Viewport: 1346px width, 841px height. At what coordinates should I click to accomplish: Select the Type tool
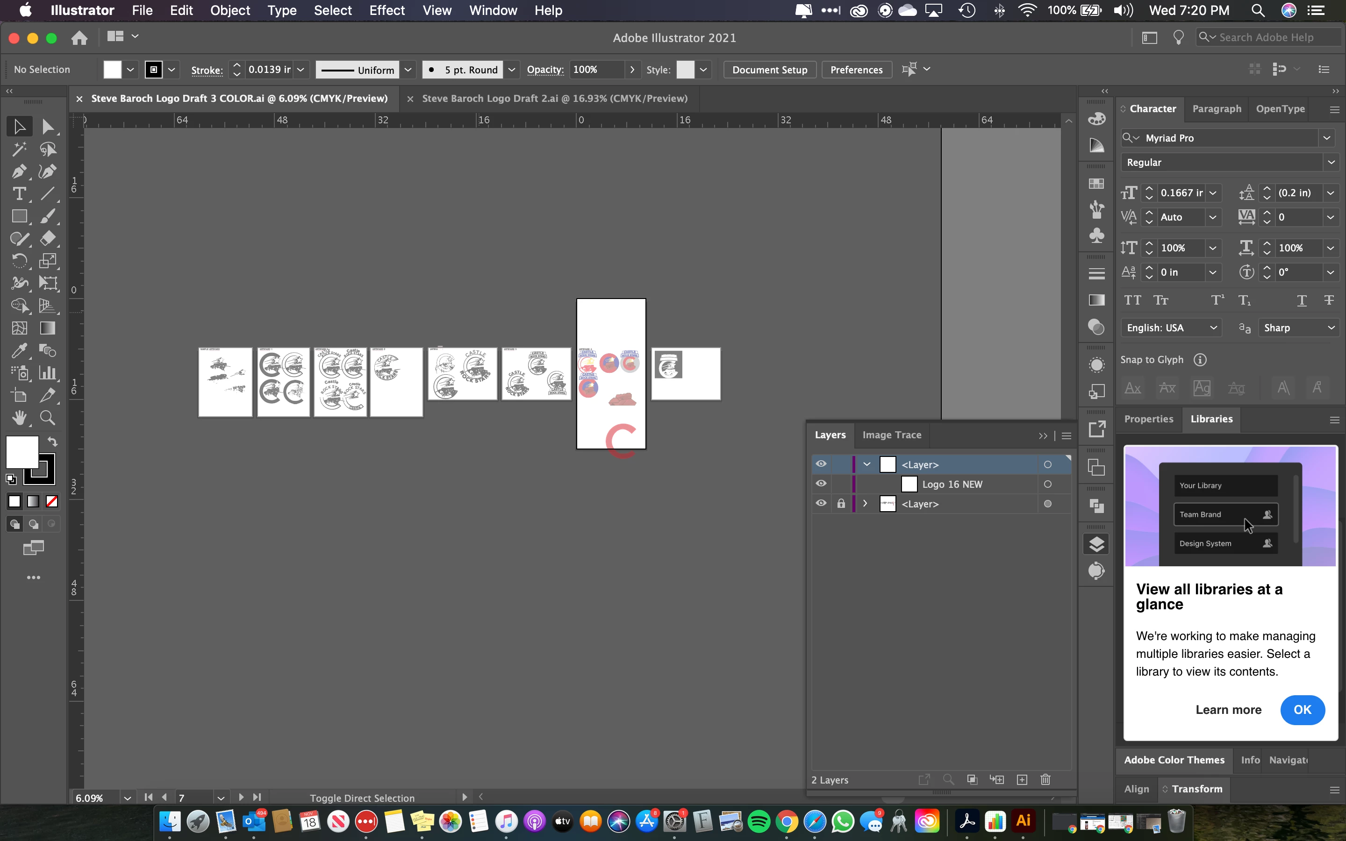[x=19, y=193]
